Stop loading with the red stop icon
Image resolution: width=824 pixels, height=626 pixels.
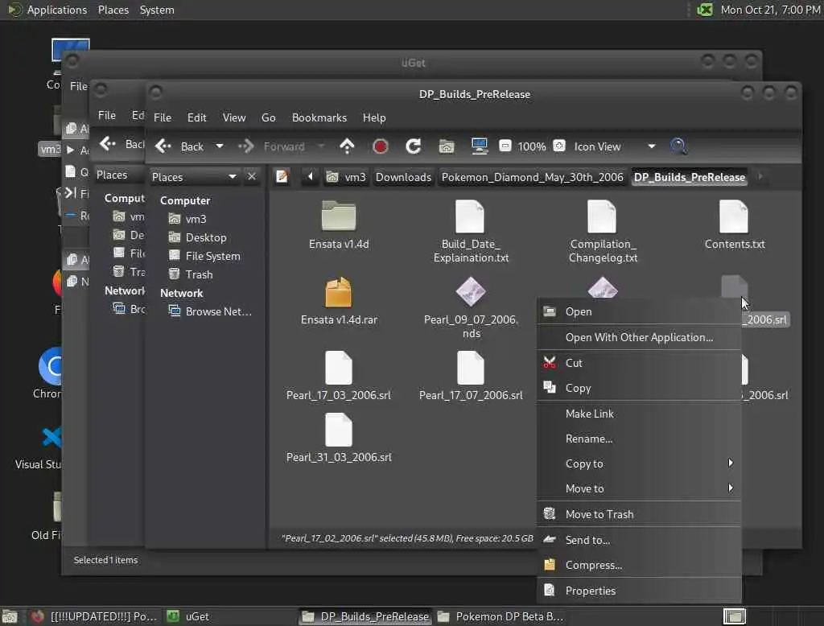(381, 146)
